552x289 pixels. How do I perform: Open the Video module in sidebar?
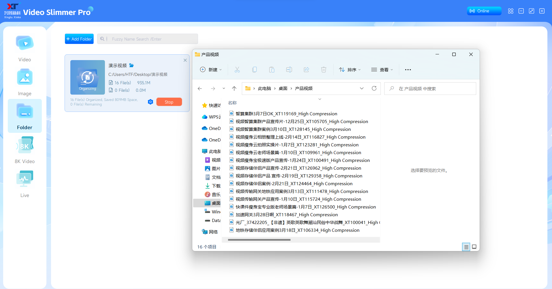coord(25,48)
